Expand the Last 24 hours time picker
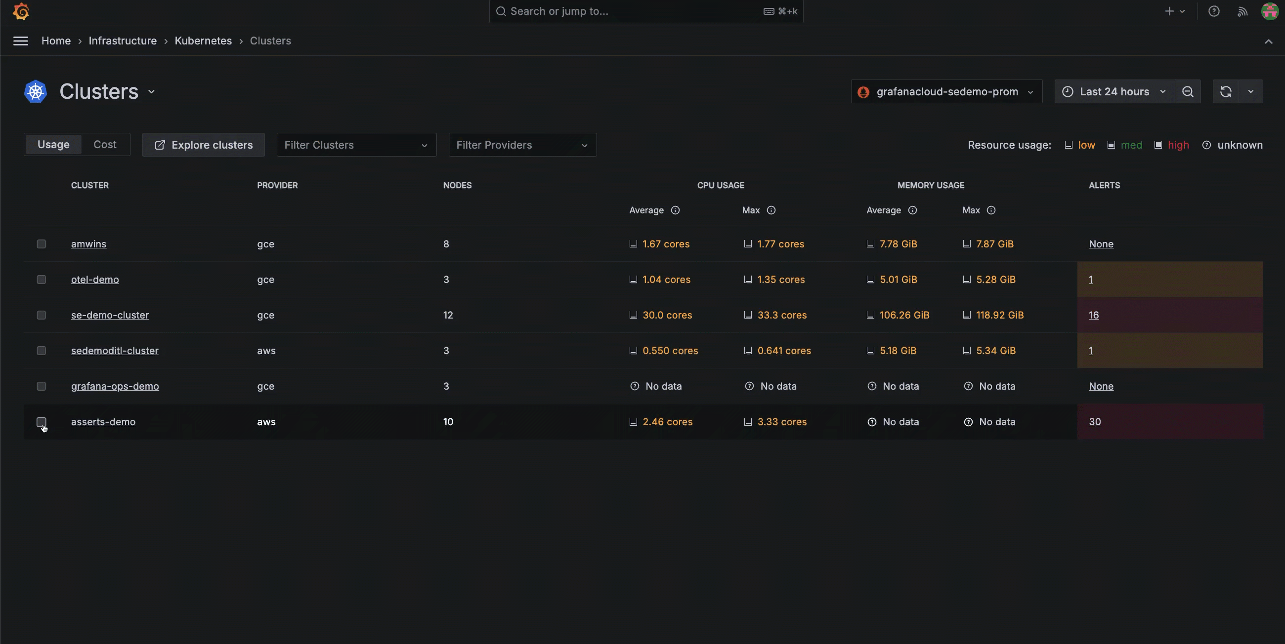Screen dimensions: 1285x644 tap(1114, 92)
